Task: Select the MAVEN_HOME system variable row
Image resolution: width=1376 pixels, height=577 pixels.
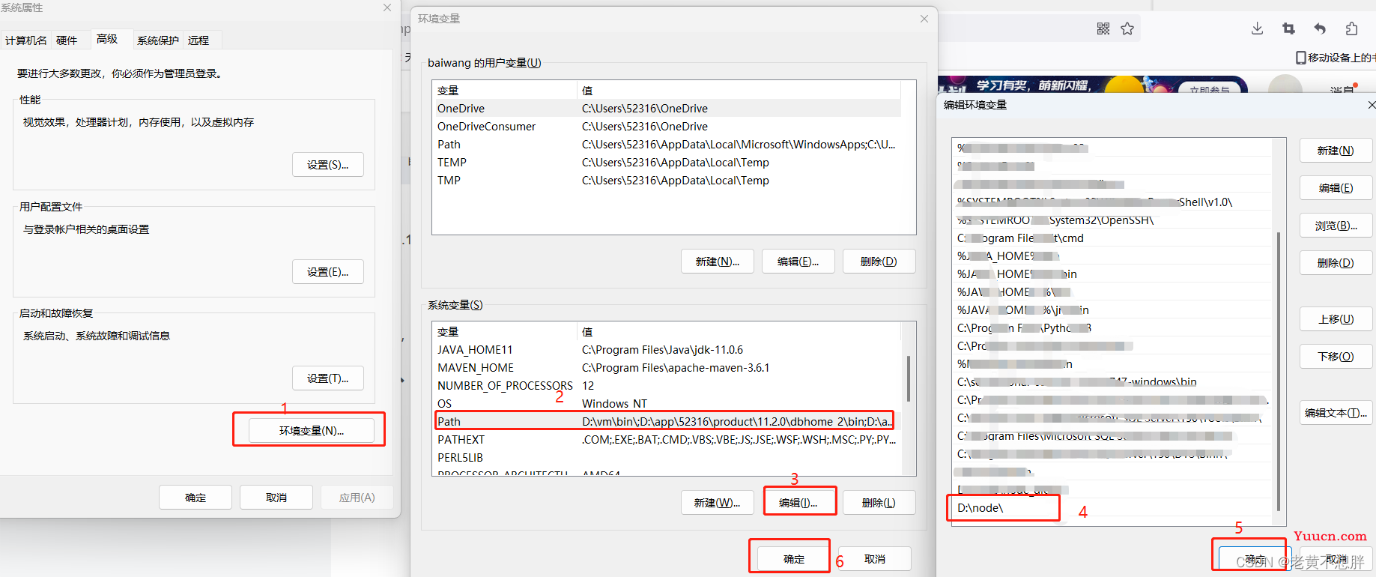Action: coord(667,368)
